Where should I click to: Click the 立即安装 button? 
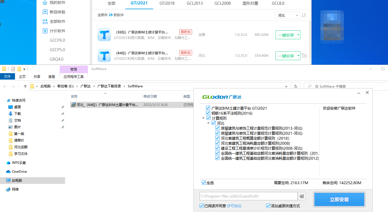[x=339, y=200]
